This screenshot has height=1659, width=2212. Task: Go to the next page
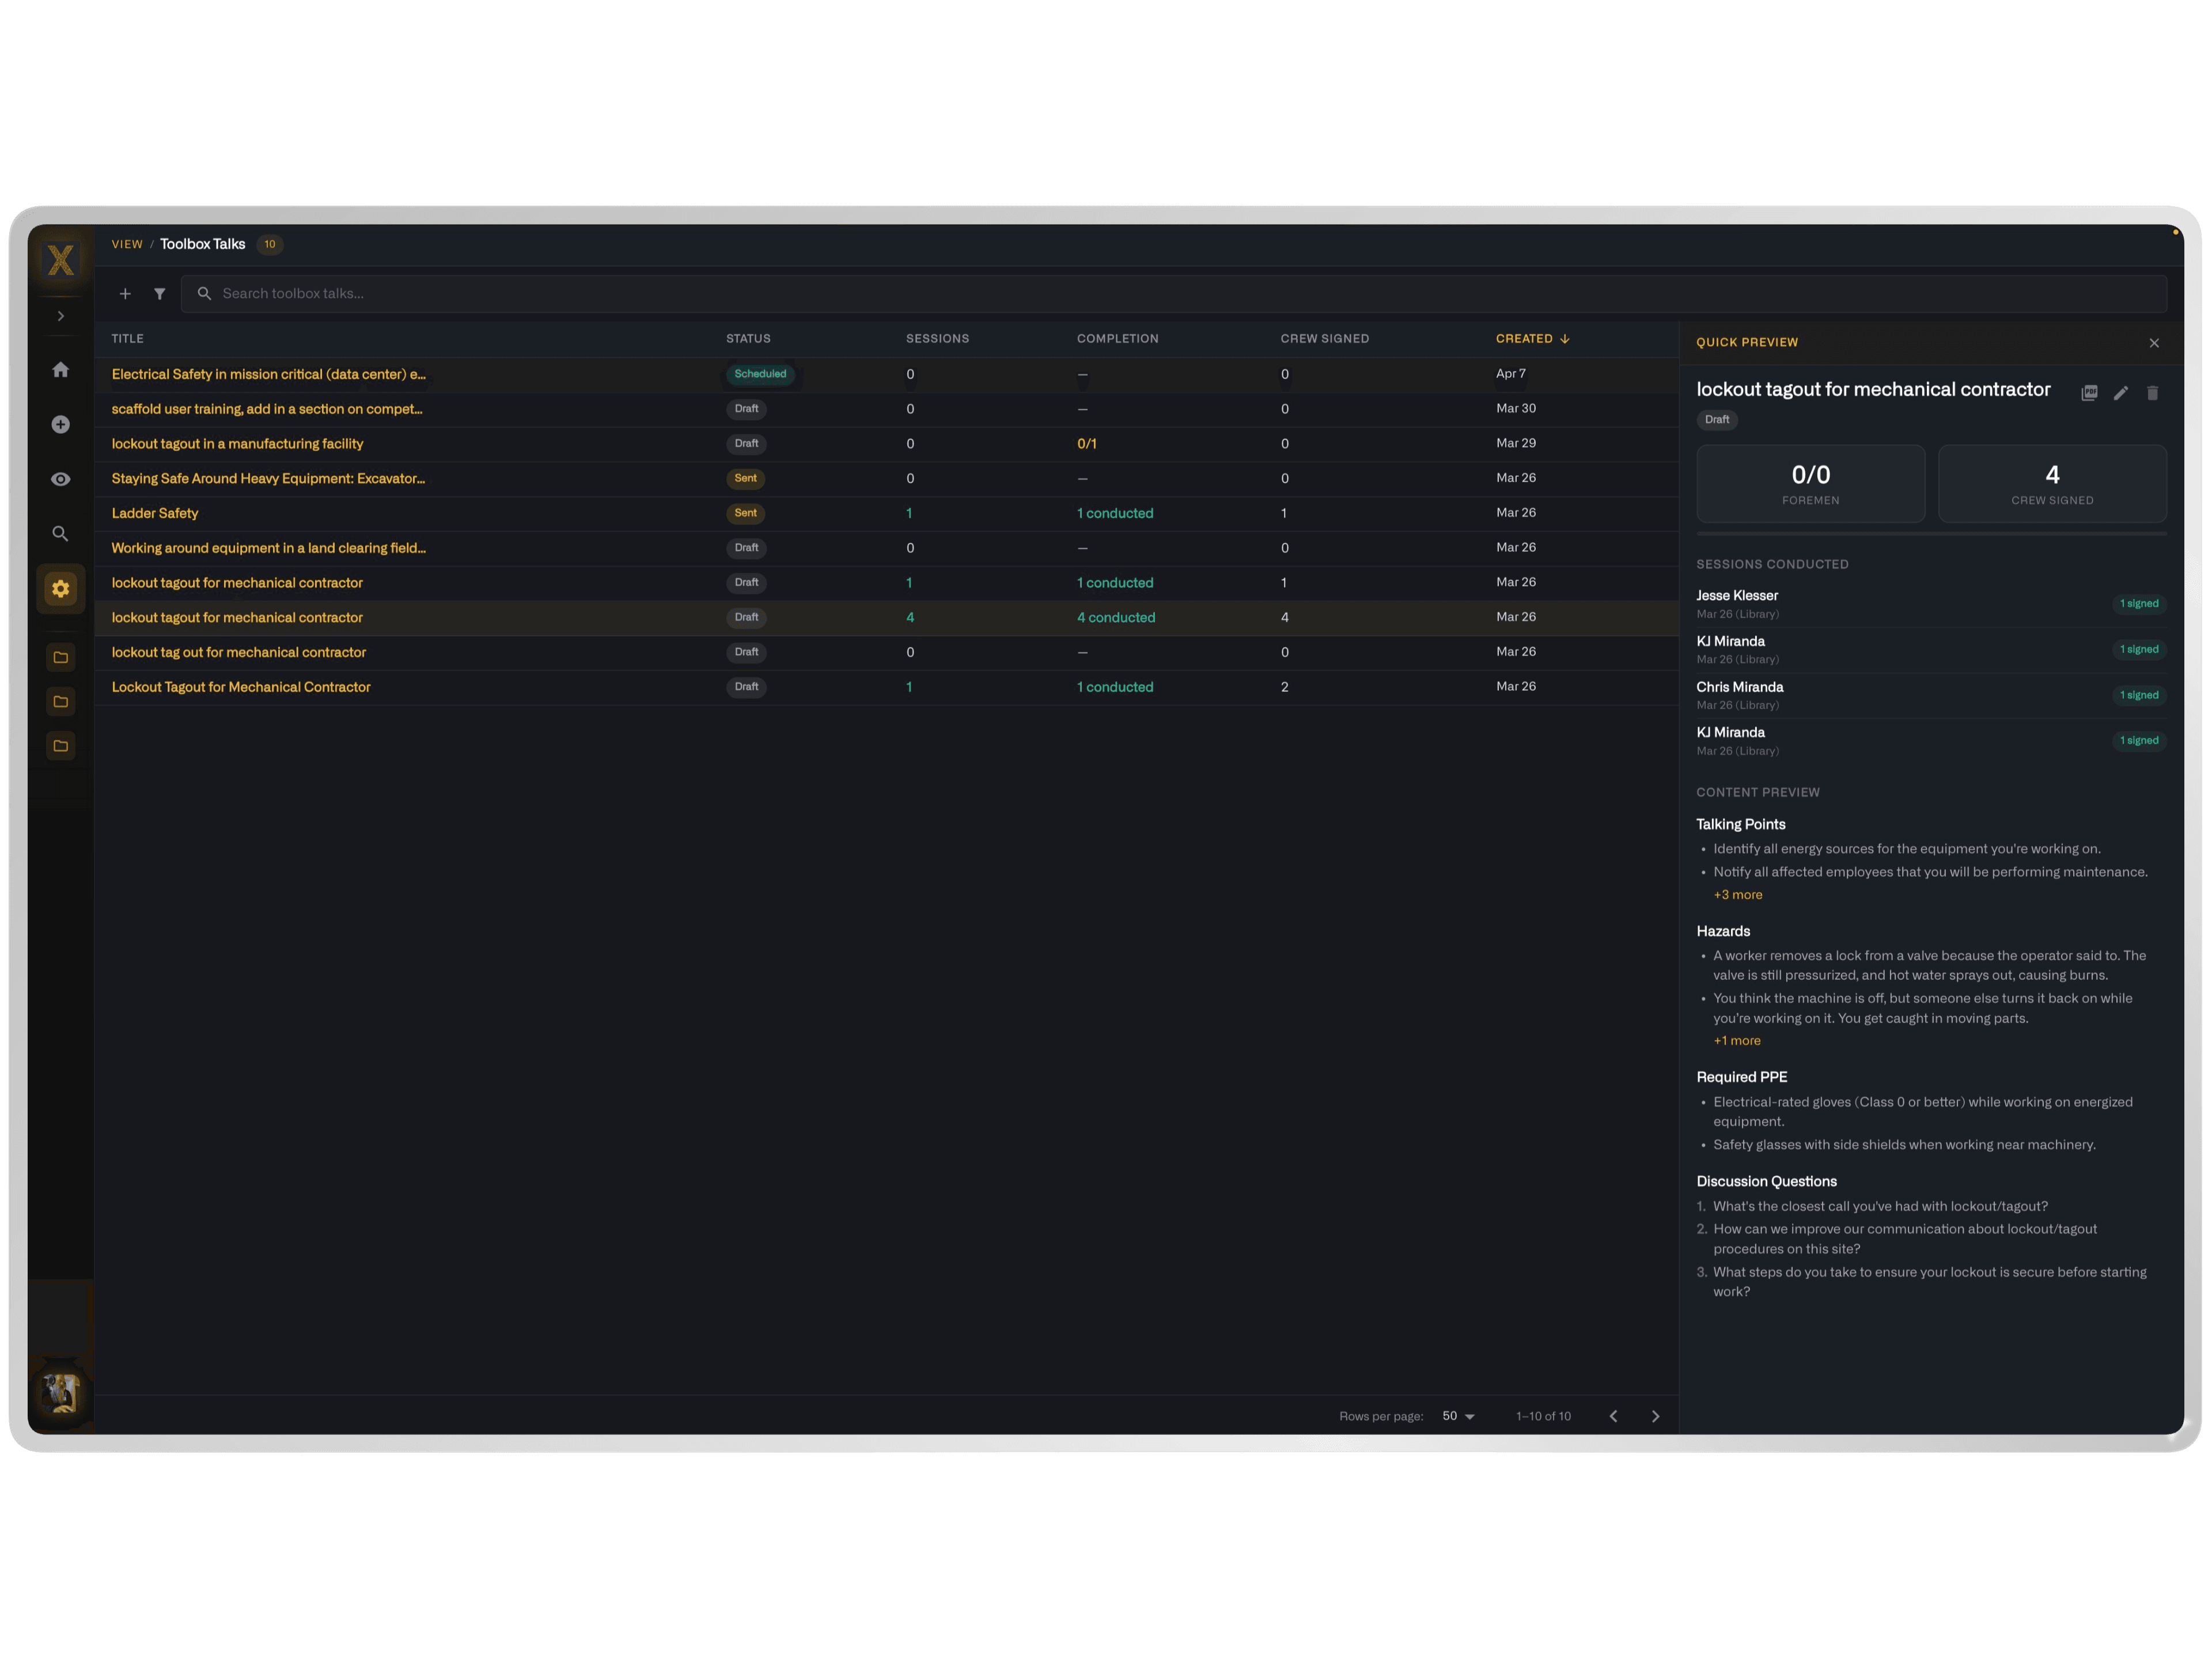click(x=1655, y=1416)
